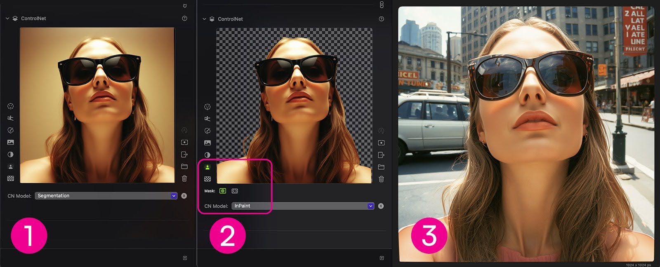Click the folder icon in the InPaint panel
This screenshot has height=267, width=660.
pos(381,167)
